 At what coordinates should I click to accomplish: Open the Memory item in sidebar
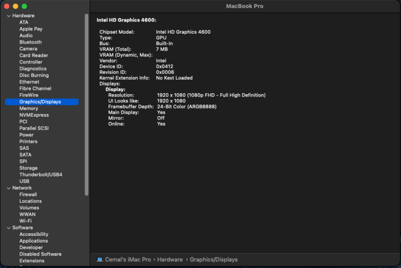click(29, 109)
